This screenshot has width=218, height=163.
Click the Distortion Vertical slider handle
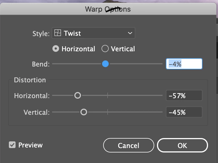pyautogui.click(x=83, y=112)
